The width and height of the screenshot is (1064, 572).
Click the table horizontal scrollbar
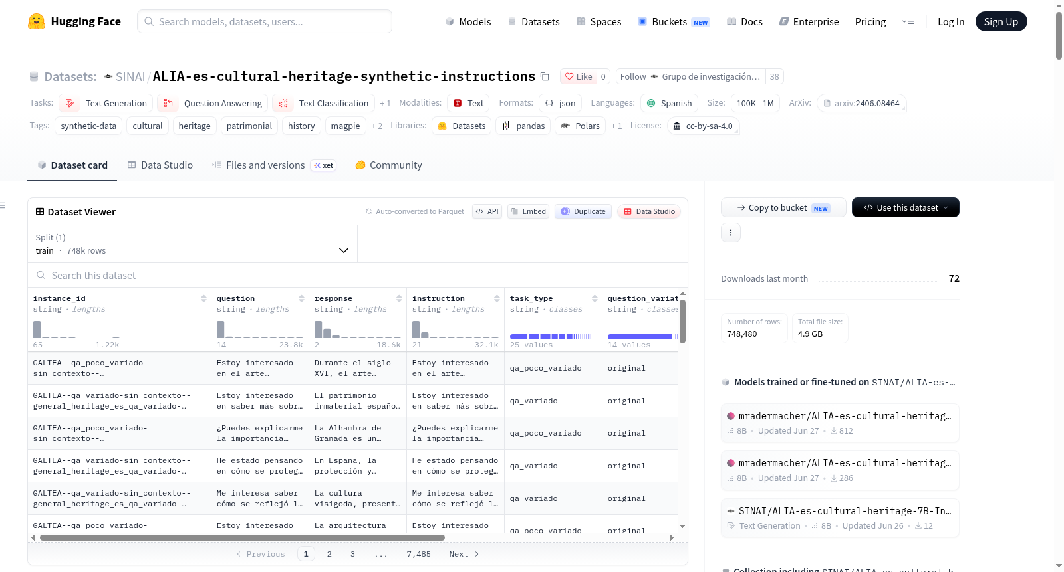242,537
